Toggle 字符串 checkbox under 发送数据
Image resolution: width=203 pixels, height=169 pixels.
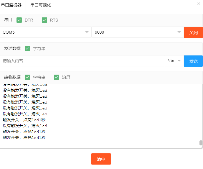[x=27, y=49]
